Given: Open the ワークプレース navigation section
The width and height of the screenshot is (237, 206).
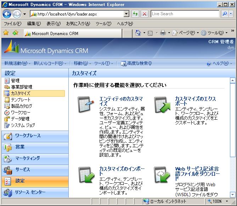Looking at the screenshot, I should [x=35, y=136].
